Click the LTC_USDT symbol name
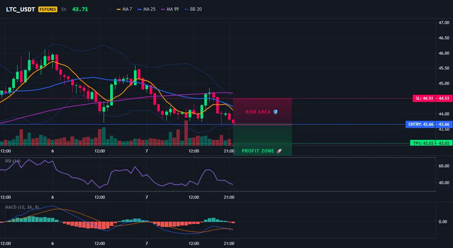Image resolution: width=453 pixels, height=248 pixels. click(x=21, y=9)
